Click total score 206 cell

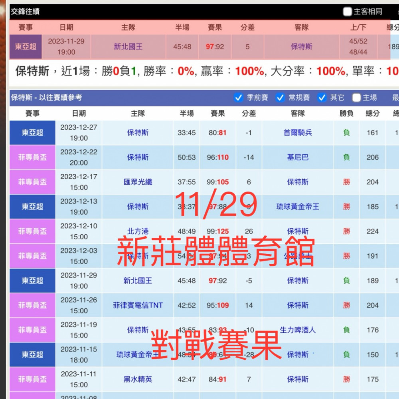click(x=373, y=157)
